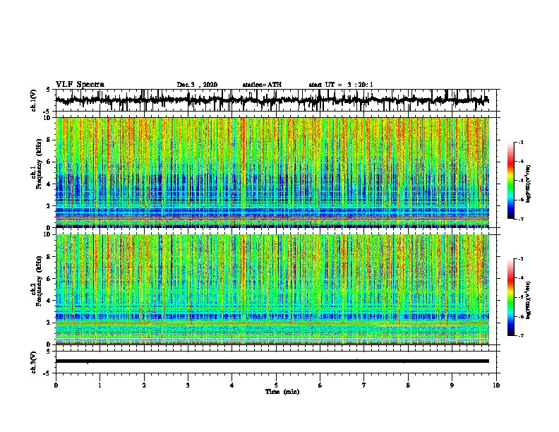Click the ch.1 frequency tick "2" kHz
Image resolution: width=559 pixels, height=432 pixels.
click(50, 206)
